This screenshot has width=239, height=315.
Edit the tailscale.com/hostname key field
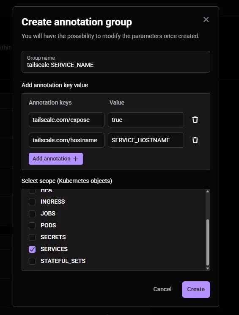coord(66,140)
